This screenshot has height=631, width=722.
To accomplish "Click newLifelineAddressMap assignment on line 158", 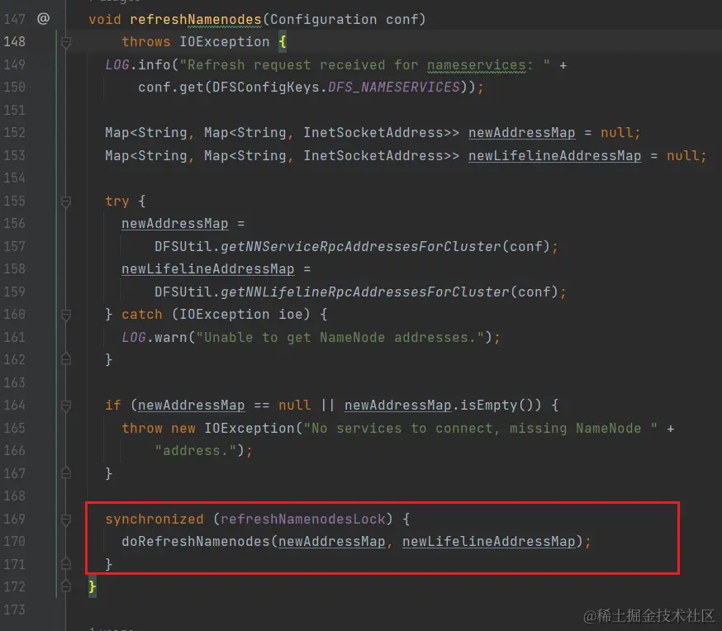I will pos(207,269).
